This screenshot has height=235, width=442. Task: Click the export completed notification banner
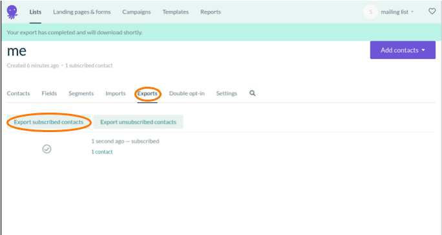[x=221, y=32]
